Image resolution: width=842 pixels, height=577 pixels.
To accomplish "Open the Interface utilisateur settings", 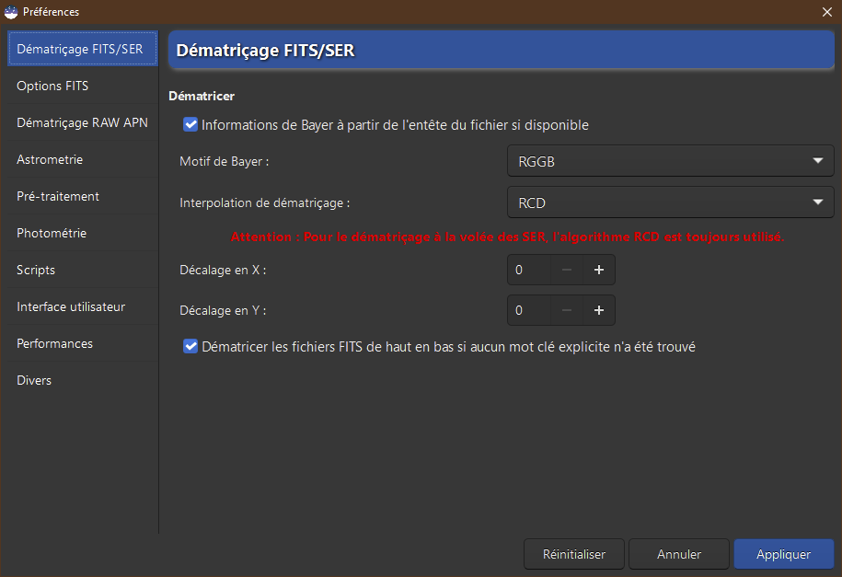I will click(71, 306).
